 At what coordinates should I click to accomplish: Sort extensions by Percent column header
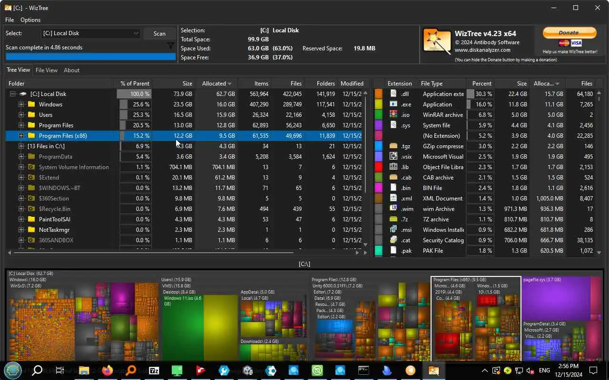[481, 83]
